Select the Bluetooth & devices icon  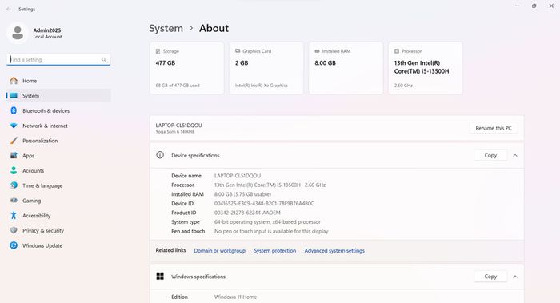pyautogui.click(x=14, y=110)
